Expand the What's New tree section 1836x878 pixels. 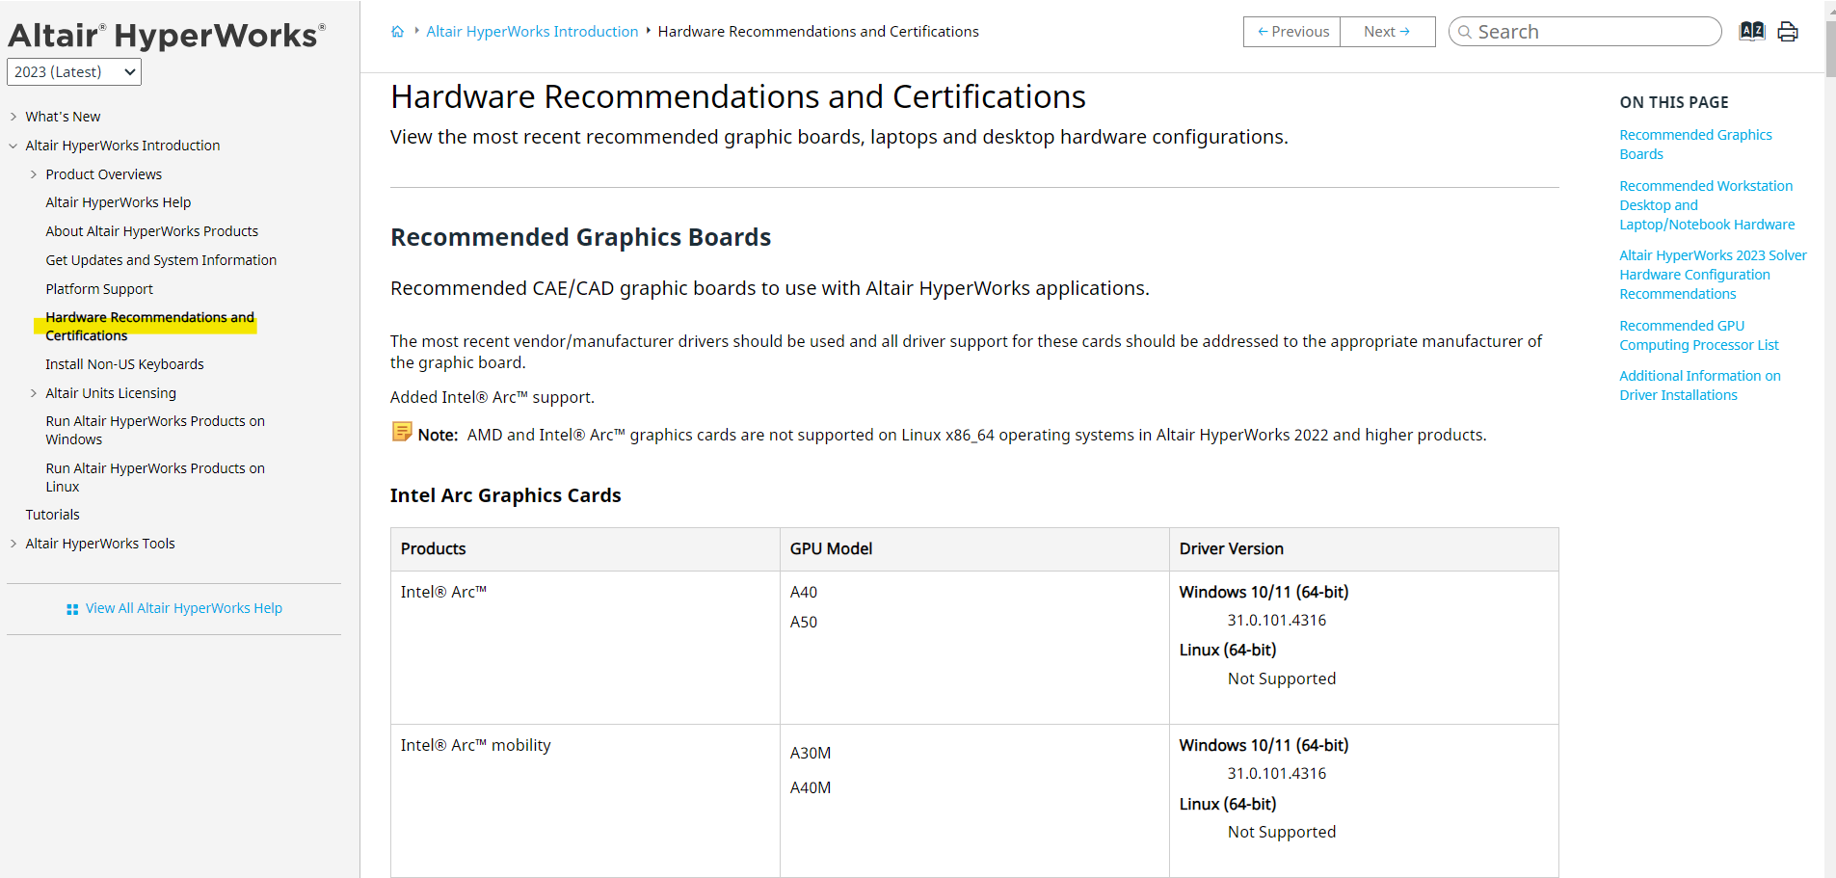coord(13,117)
